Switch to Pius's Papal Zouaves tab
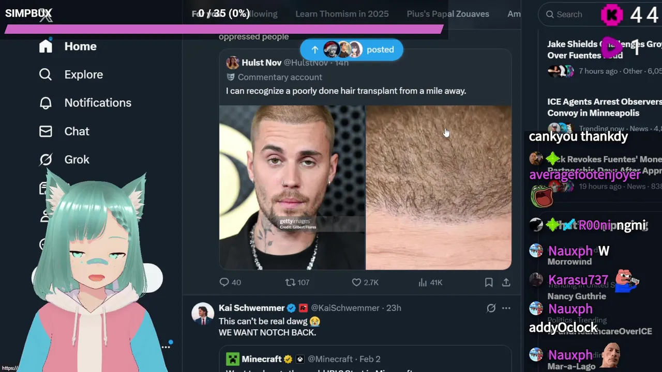 tap(448, 14)
